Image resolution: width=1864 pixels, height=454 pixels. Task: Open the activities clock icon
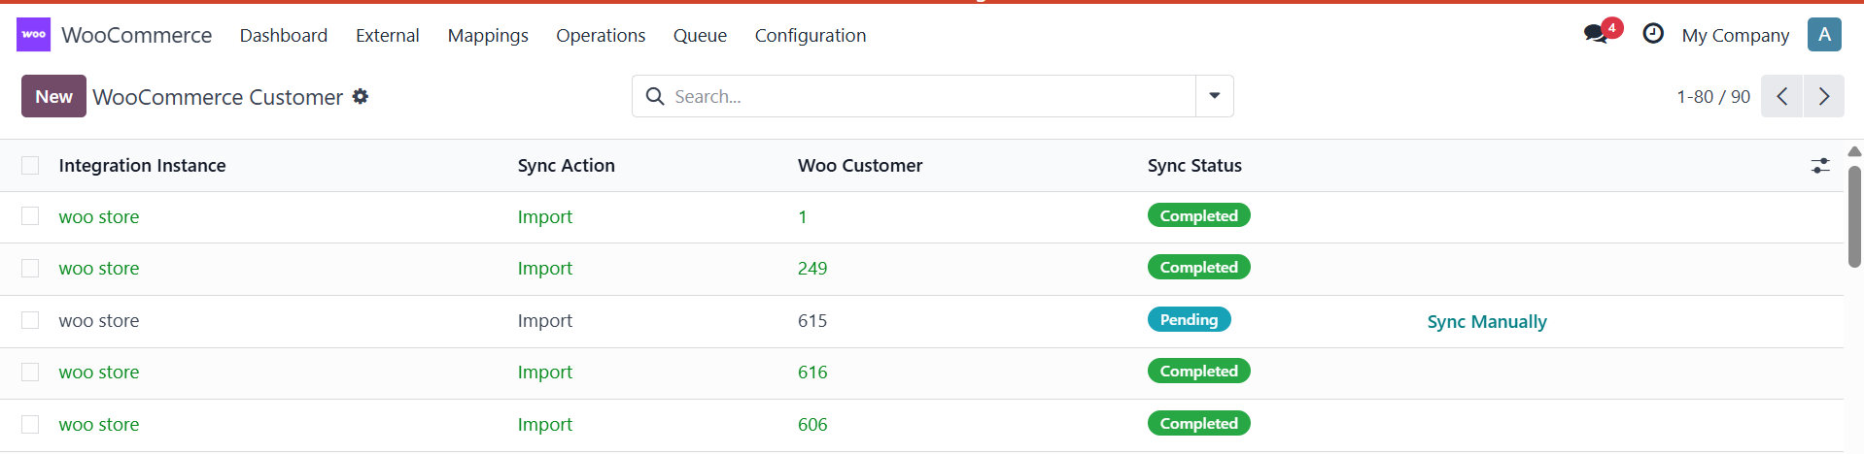pos(1652,34)
